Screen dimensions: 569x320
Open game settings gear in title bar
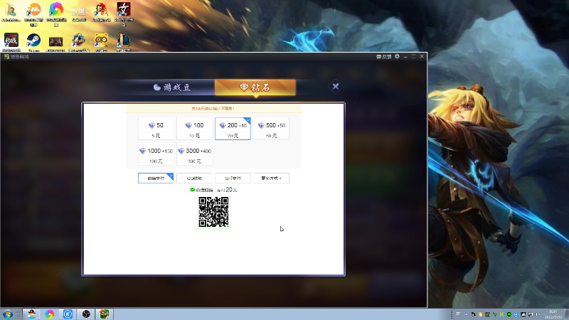click(398, 57)
